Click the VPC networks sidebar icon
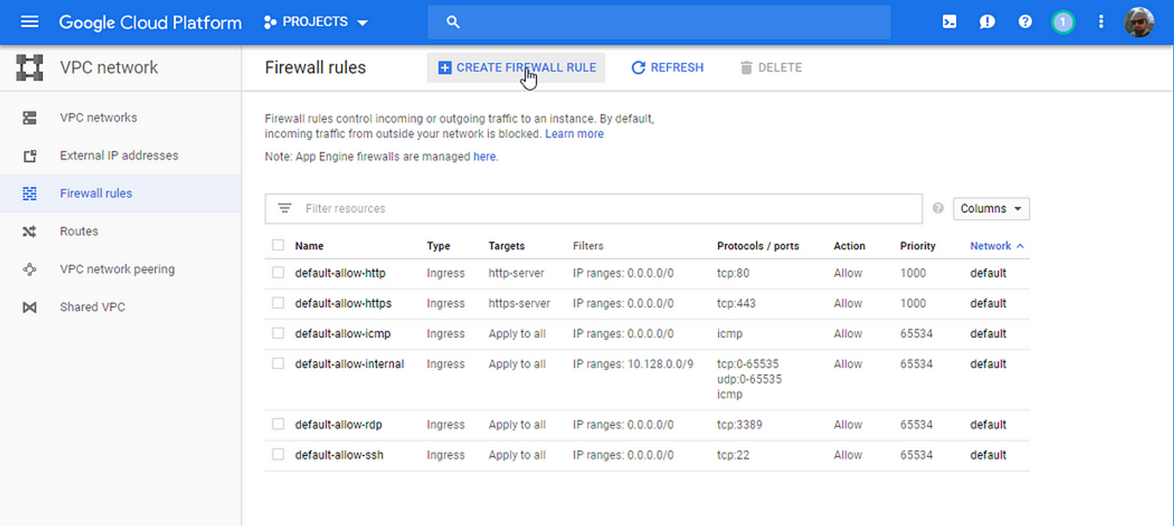The image size is (1174, 526). coord(29,118)
